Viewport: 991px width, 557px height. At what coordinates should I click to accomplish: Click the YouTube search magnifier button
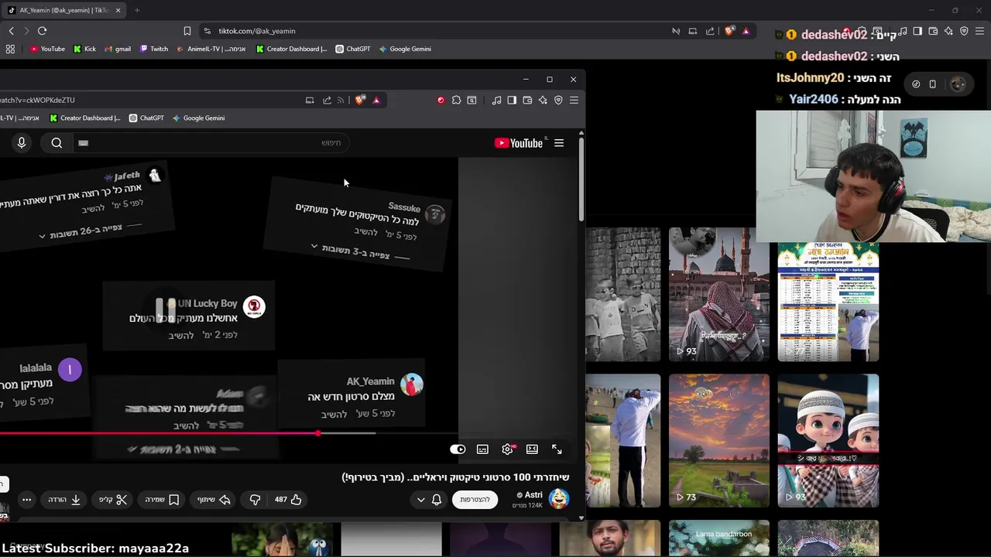tap(57, 142)
